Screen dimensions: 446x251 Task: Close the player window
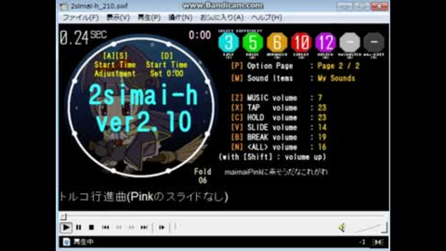coord(380,6)
